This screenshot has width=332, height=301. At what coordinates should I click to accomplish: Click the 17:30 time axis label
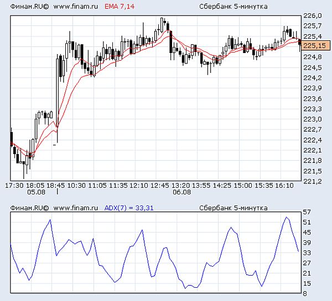click(14, 186)
